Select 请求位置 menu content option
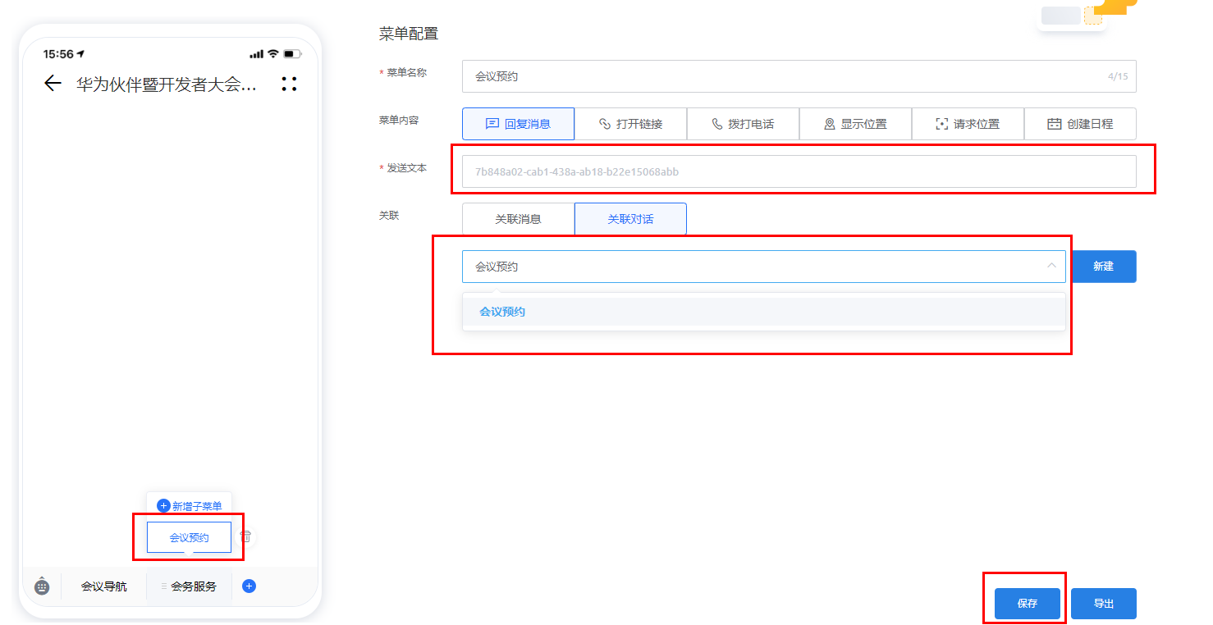This screenshot has width=1213, height=625. 968,124
